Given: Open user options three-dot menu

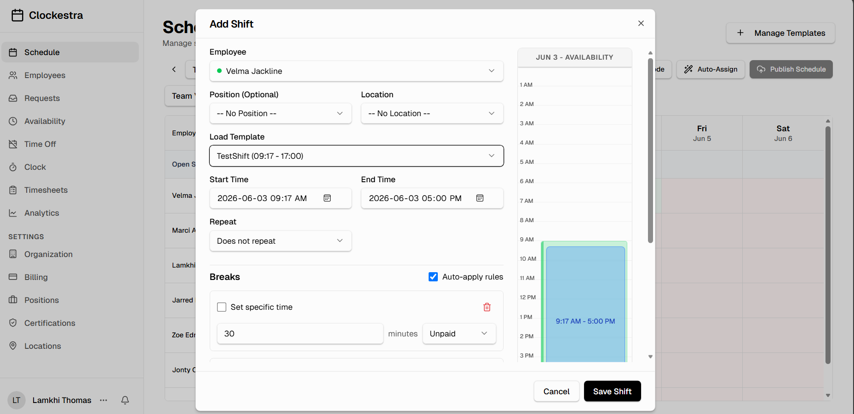Looking at the screenshot, I should click(x=103, y=400).
